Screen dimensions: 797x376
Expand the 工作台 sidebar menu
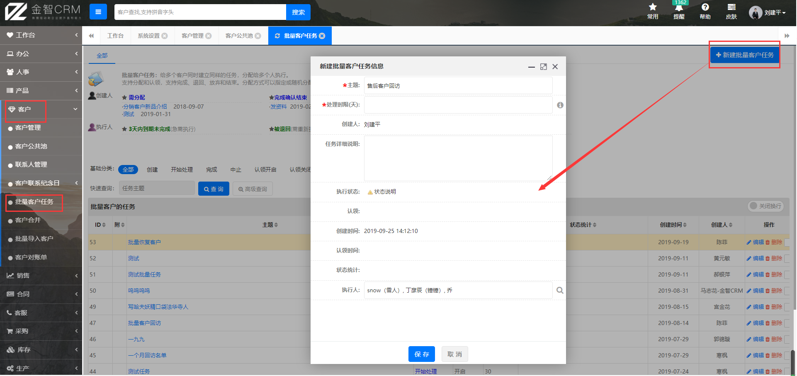click(41, 35)
